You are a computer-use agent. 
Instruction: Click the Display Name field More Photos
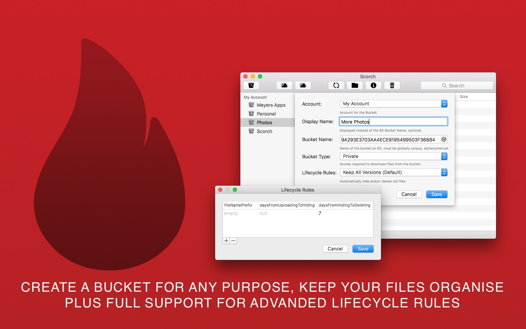coord(393,122)
